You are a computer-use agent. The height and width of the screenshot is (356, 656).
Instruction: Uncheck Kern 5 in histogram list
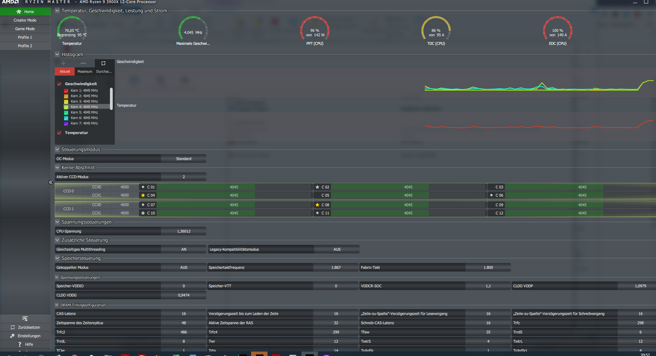point(66,113)
